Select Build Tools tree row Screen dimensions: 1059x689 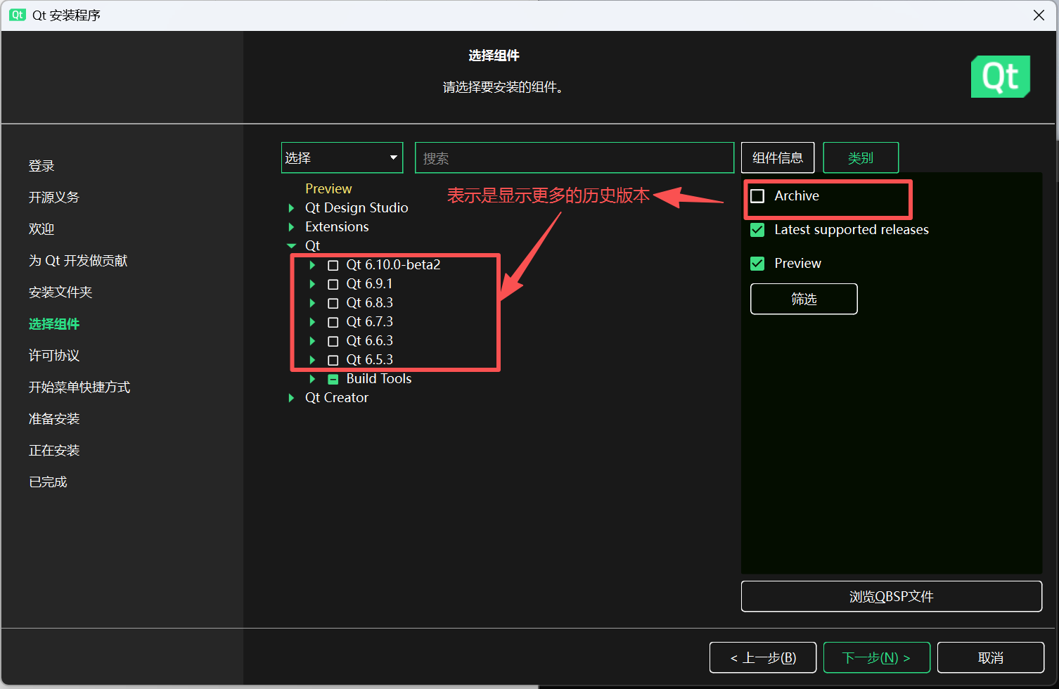[x=379, y=379]
